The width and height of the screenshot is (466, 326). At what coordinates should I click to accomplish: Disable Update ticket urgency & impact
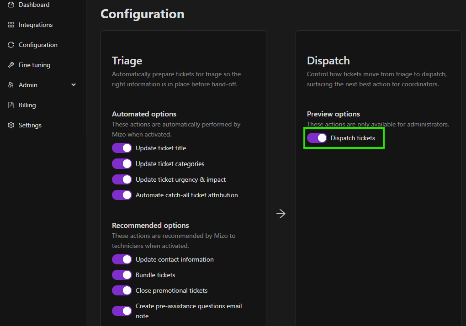coord(122,179)
